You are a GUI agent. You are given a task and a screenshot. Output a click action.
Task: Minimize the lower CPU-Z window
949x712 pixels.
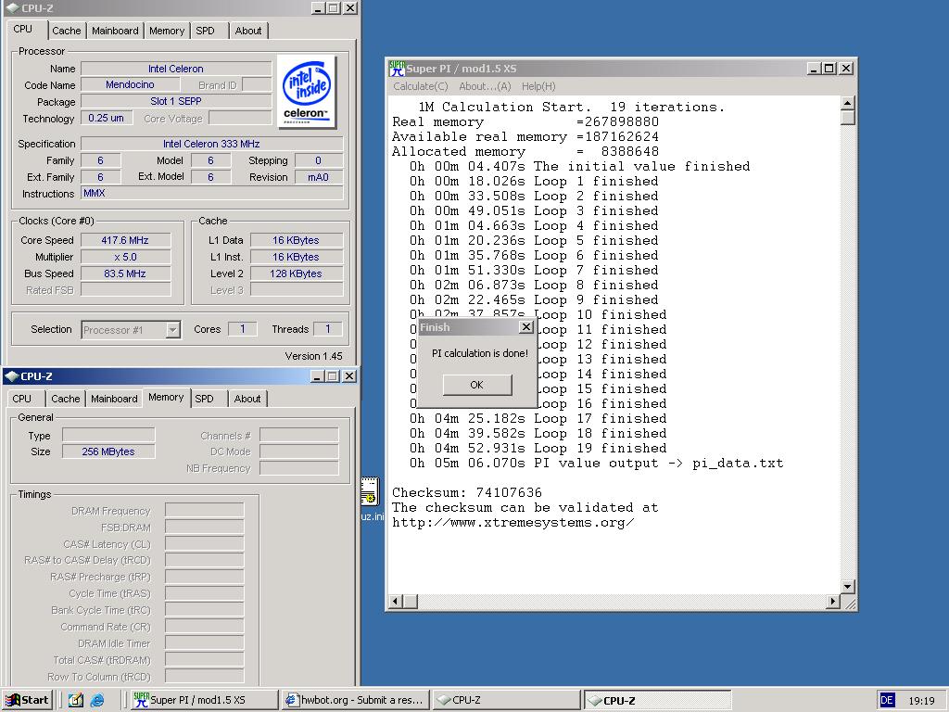[318, 376]
